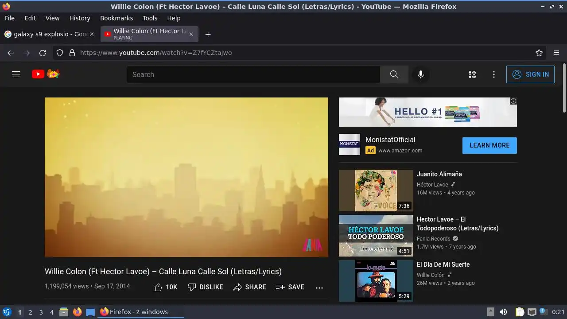Click Firefox - 2 windows taskbar entry
Image resolution: width=567 pixels, height=319 pixels.
pos(141,312)
